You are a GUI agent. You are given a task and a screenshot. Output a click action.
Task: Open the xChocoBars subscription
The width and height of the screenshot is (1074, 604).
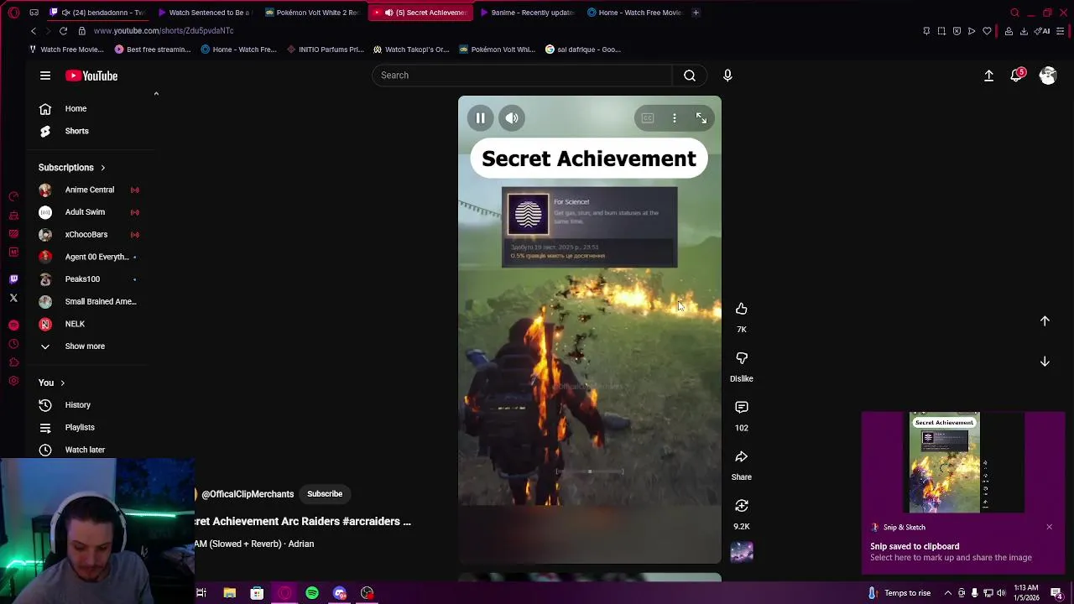click(87, 234)
